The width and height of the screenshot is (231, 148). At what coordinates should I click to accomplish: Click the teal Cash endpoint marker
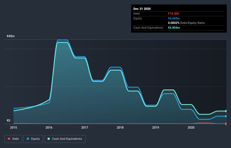click(226, 111)
